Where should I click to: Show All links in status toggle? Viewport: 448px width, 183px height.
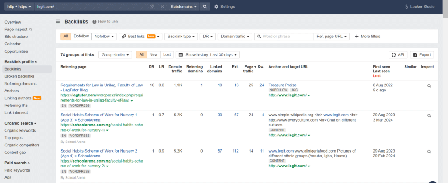[x=142, y=55]
